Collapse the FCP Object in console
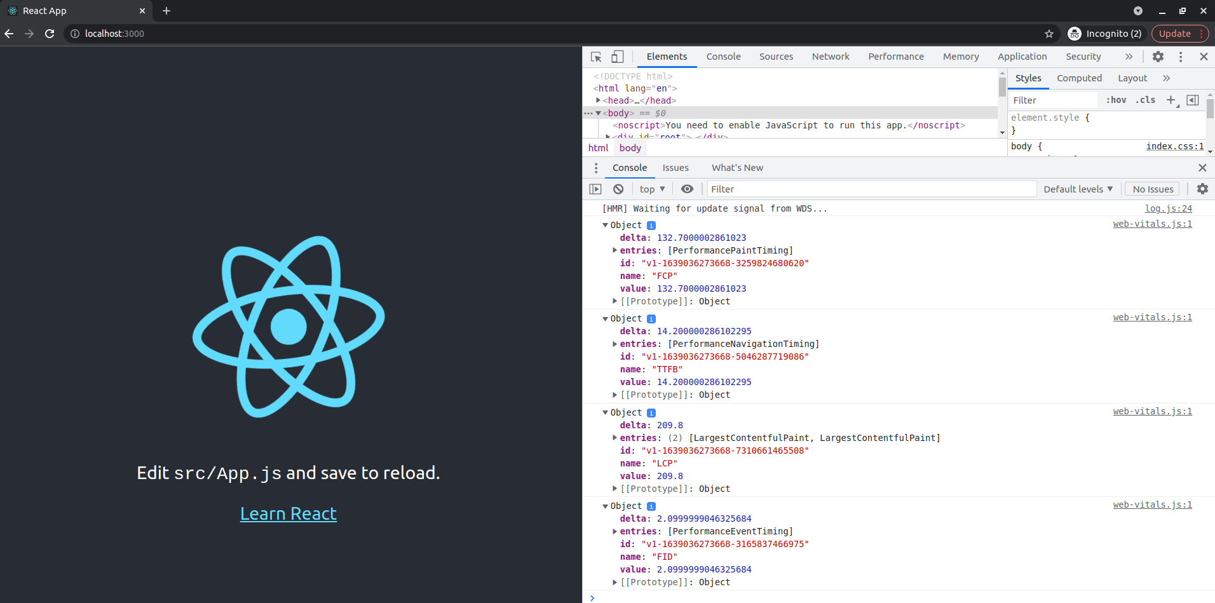Viewport: 1215px width, 603px height. click(605, 225)
